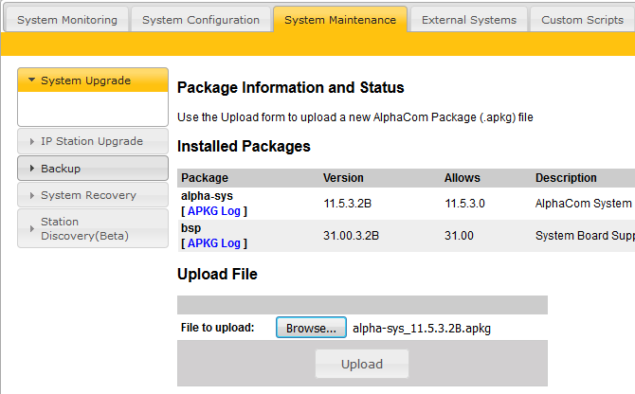Click the Allows column header

point(463,178)
